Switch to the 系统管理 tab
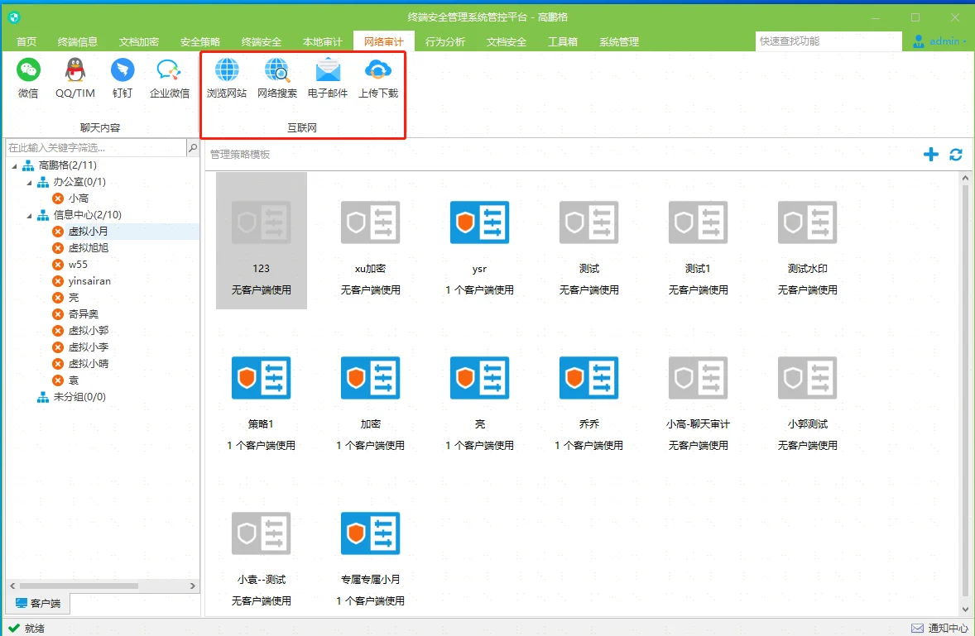The image size is (975, 636). tap(619, 41)
